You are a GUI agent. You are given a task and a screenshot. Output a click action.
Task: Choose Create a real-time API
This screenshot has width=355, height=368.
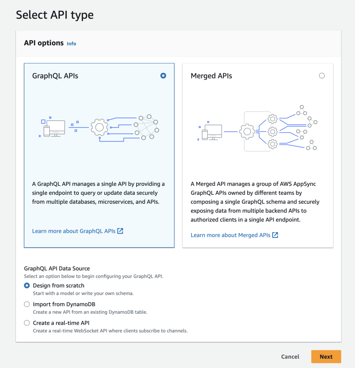point(27,323)
